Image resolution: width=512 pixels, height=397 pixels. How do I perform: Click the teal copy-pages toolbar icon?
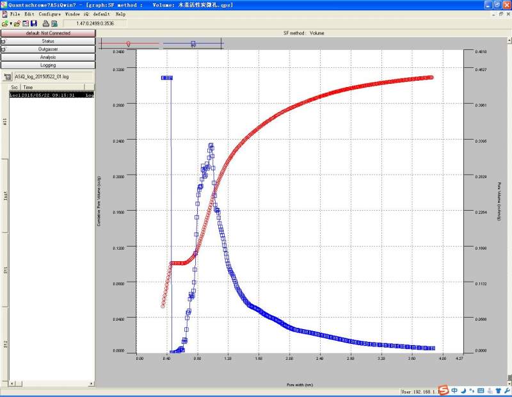pyautogui.click(x=54, y=24)
